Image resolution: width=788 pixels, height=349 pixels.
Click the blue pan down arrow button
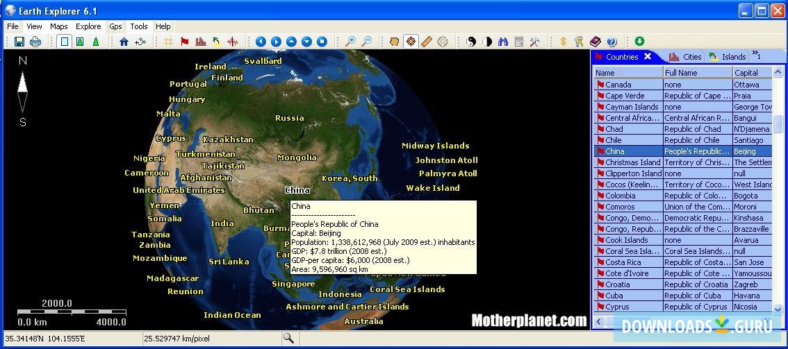(x=307, y=42)
